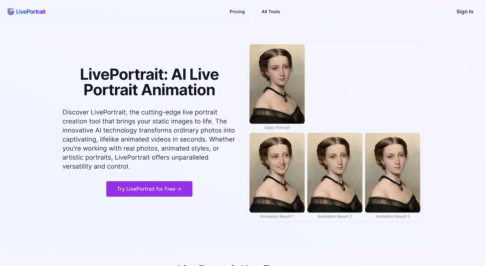This screenshot has height=266, width=486.
Task: Open Animation Result 2 thumbnail
Action: 335,172
